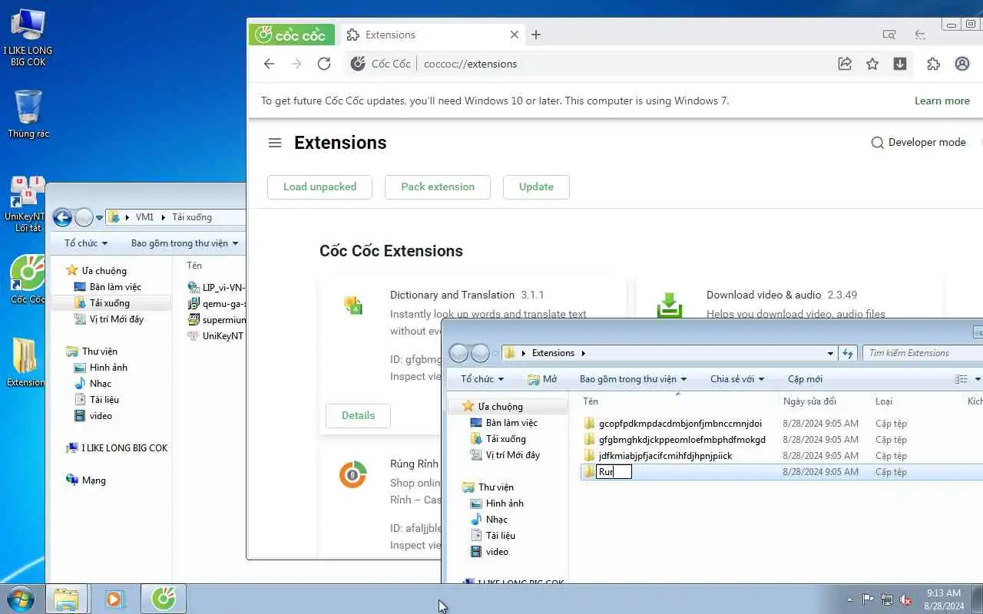Click the Cốc Cốc browser logo button
The image size is (983, 614).
pyautogui.click(x=292, y=35)
